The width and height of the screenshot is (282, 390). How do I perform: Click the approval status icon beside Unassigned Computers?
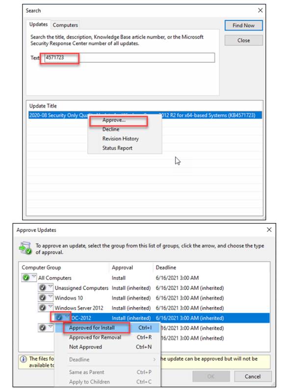pos(43,288)
